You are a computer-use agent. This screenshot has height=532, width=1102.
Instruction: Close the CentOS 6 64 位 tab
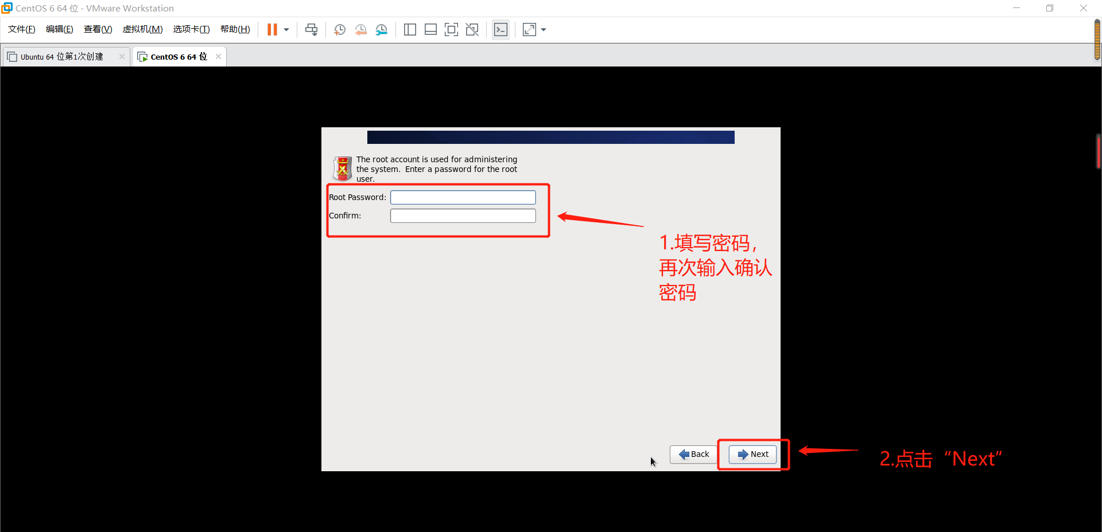(x=218, y=56)
